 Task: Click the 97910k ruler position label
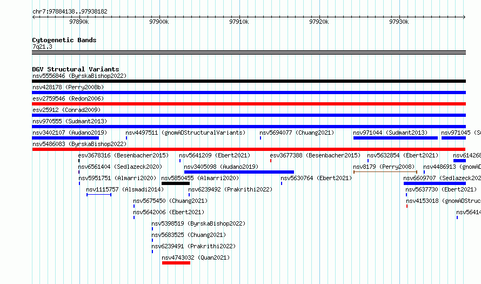pyautogui.click(x=239, y=22)
